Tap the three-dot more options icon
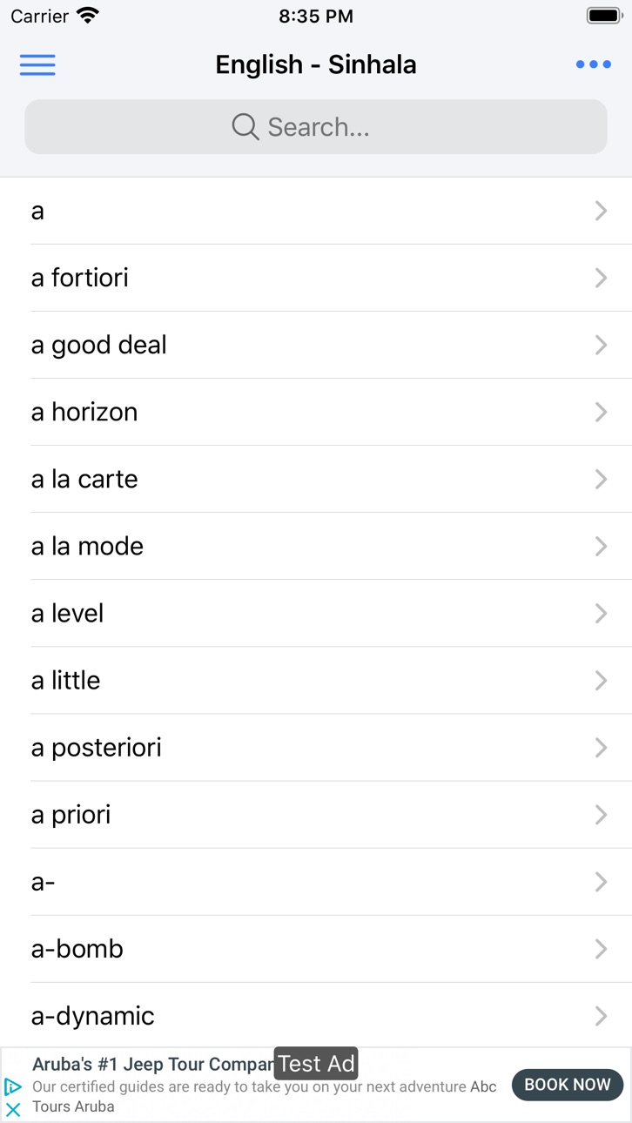 click(x=593, y=64)
